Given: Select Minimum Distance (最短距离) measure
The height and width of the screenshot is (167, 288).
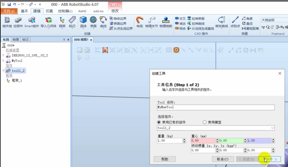Looking at the screenshot, I should point(250,29).
